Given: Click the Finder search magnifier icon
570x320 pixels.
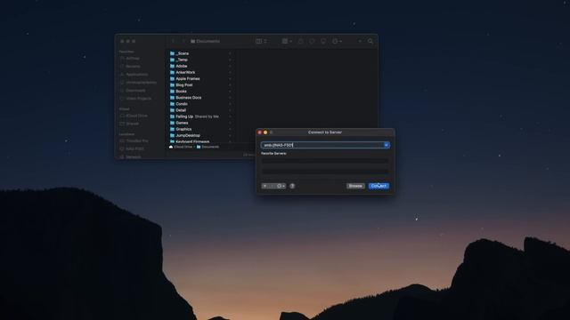Looking at the screenshot, I should (370, 42).
